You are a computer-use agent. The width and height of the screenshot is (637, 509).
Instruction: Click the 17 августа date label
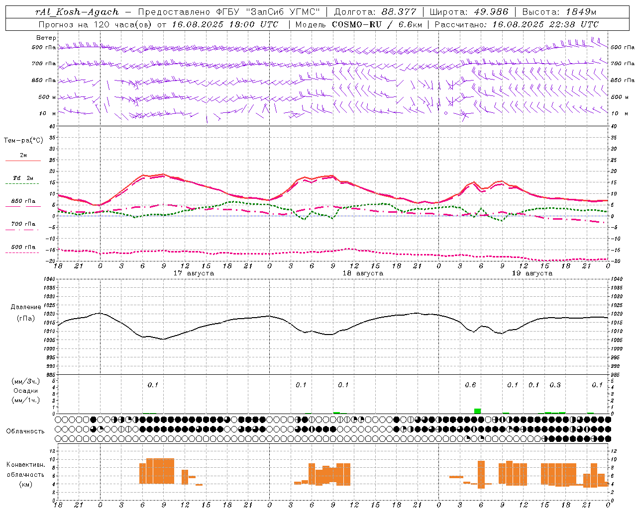pyautogui.click(x=194, y=273)
